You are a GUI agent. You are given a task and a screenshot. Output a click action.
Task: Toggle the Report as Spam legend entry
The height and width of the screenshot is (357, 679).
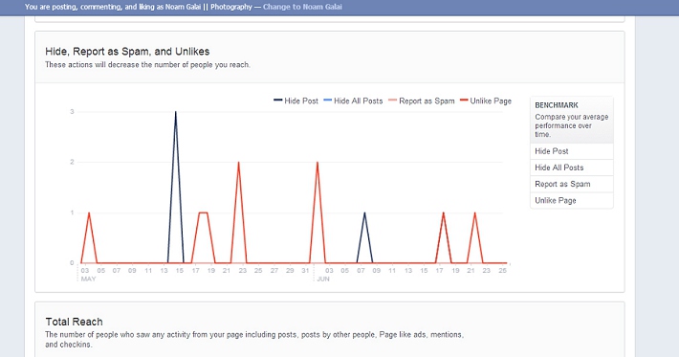tap(422, 100)
